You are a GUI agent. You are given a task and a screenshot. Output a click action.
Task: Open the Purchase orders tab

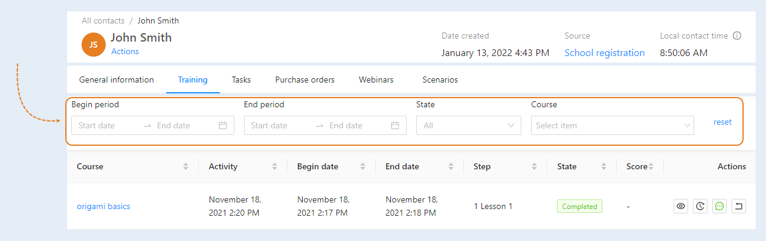click(305, 80)
